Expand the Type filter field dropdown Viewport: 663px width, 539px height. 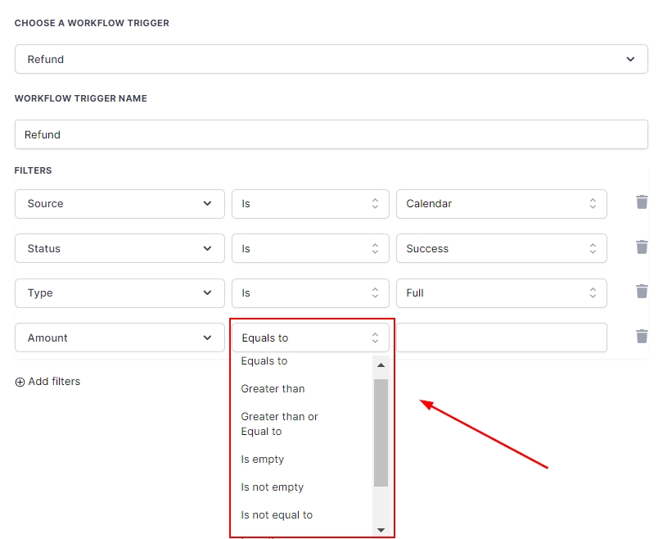pyautogui.click(x=120, y=293)
